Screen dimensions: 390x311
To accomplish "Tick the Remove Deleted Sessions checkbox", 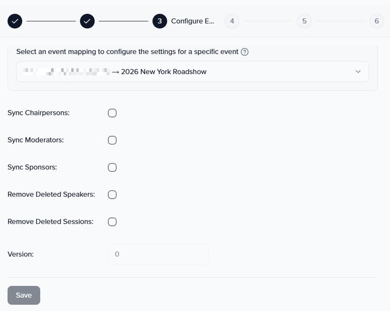I will (112, 222).
